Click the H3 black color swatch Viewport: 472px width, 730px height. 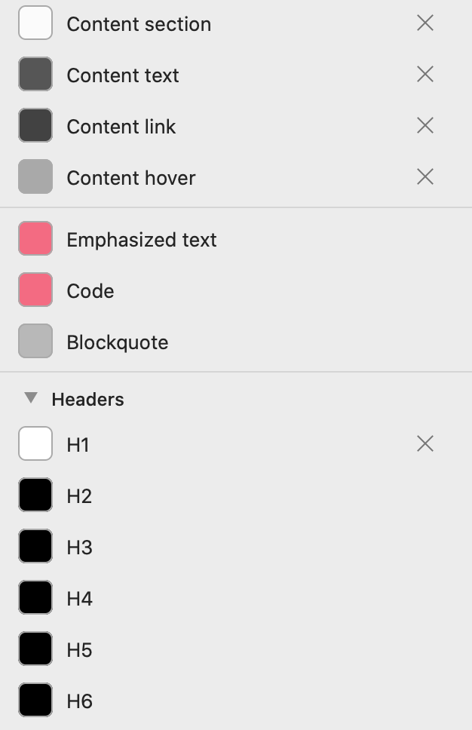click(35, 547)
